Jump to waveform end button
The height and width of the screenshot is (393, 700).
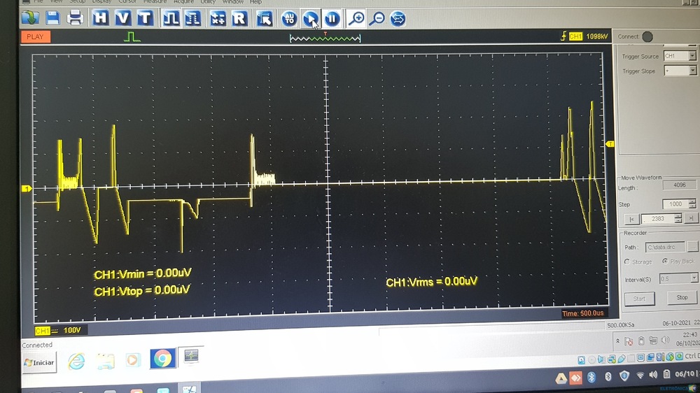691,218
